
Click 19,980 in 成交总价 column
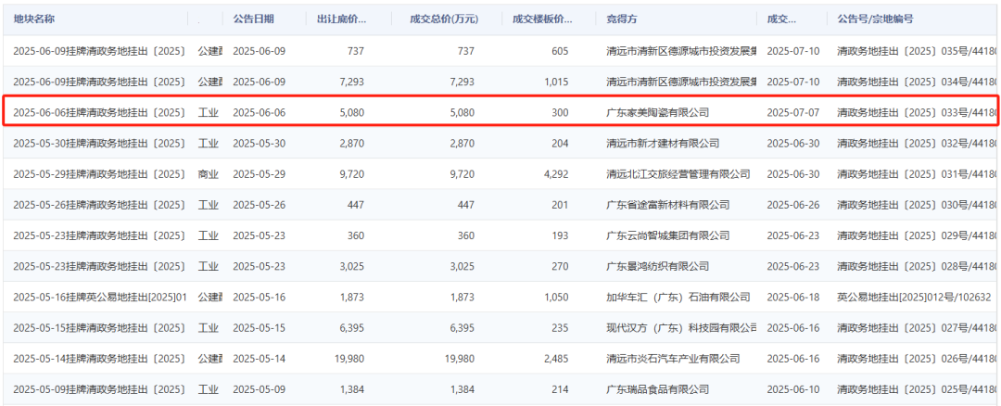pyautogui.click(x=459, y=358)
